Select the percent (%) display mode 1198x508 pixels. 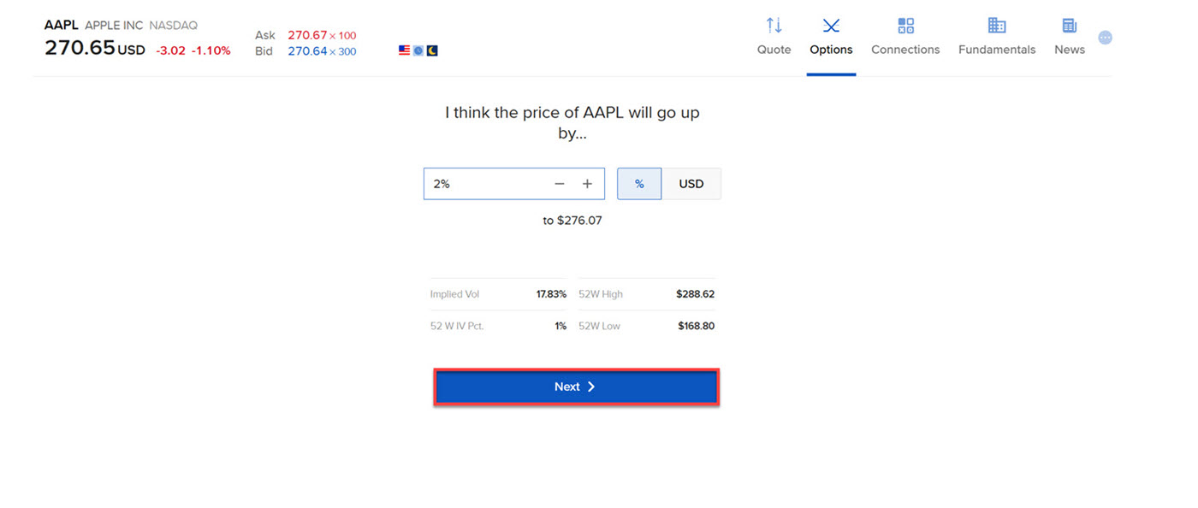(639, 183)
